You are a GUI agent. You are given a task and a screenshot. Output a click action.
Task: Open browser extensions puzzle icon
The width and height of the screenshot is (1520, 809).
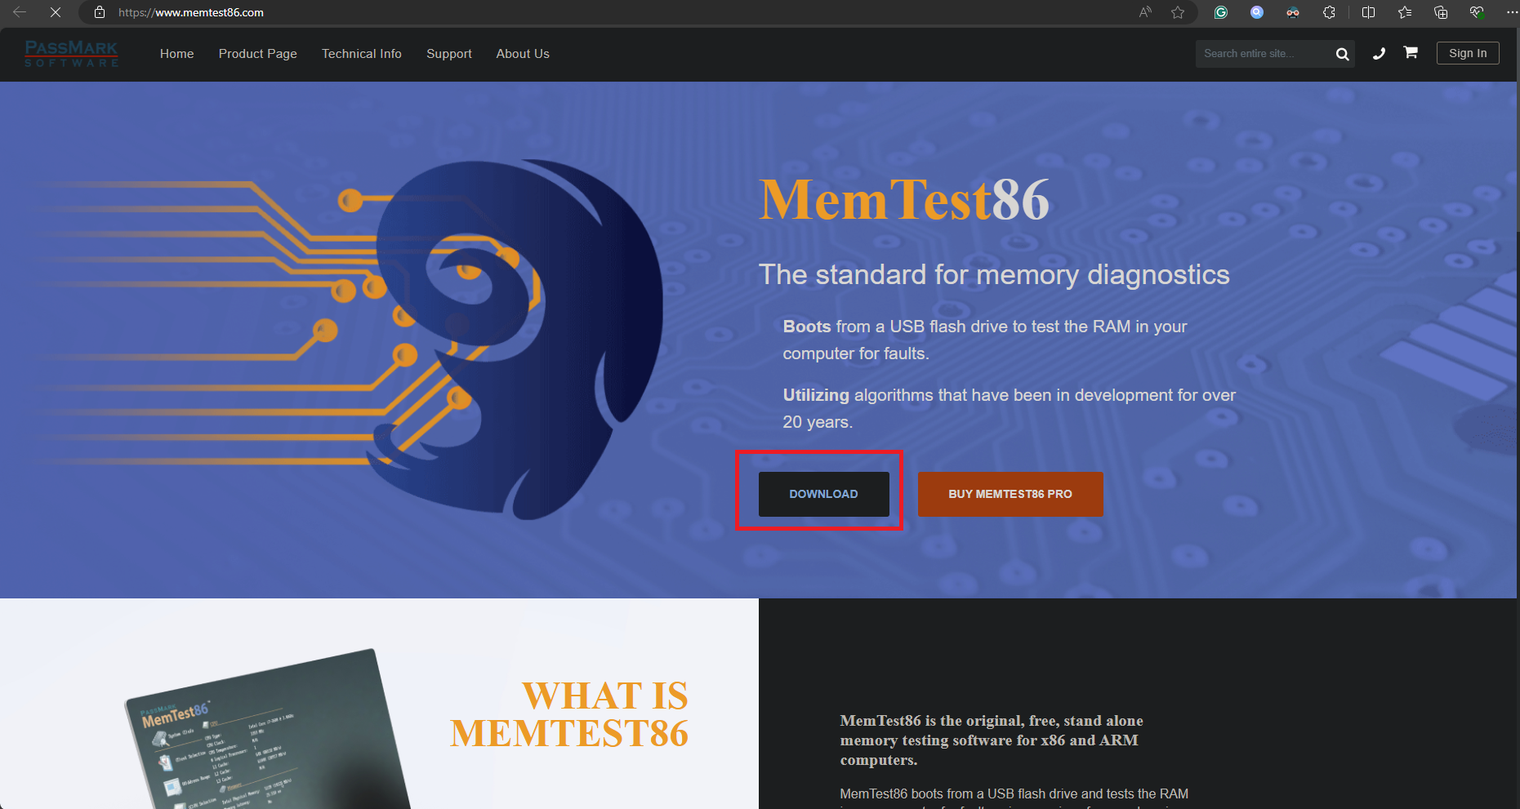tap(1330, 12)
